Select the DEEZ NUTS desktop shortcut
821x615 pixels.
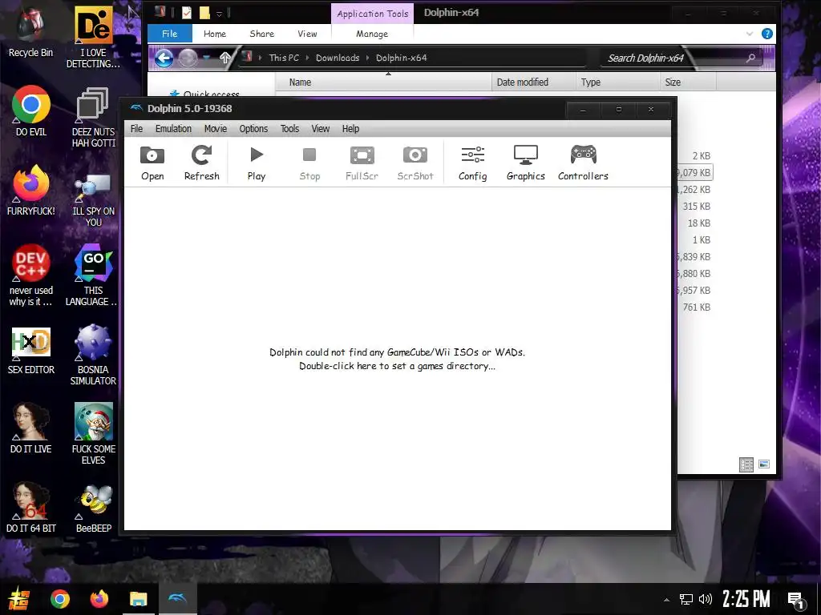[93, 117]
